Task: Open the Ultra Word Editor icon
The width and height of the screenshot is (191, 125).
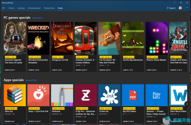Action: (178, 95)
